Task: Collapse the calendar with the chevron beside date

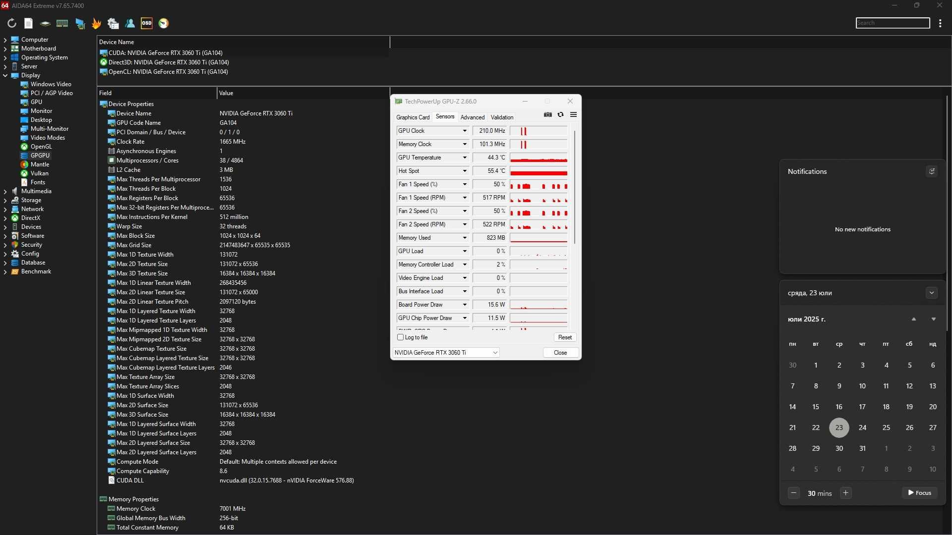Action: coord(931,293)
